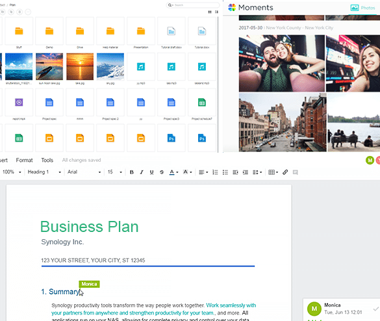Click the sort order icon in Drive
The height and width of the screenshot is (321, 380).
pyautogui.click(x=216, y=12)
